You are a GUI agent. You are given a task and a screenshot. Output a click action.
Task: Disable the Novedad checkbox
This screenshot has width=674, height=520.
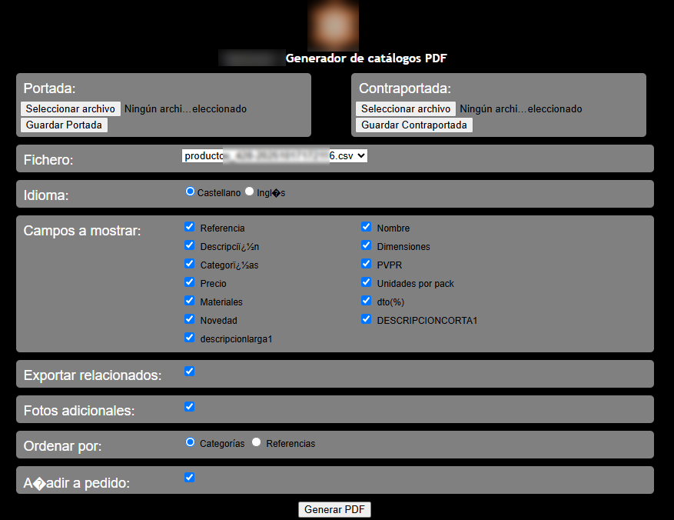(x=190, y=319)
